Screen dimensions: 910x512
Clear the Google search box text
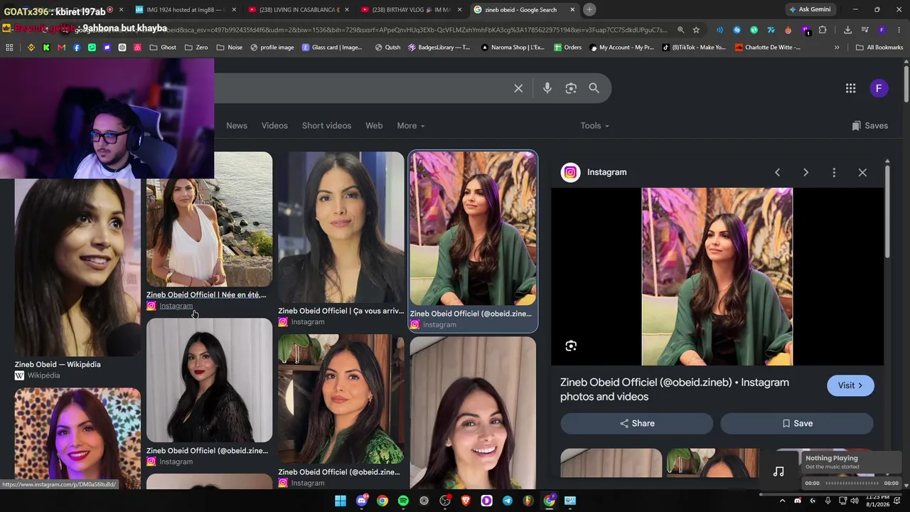518,88
